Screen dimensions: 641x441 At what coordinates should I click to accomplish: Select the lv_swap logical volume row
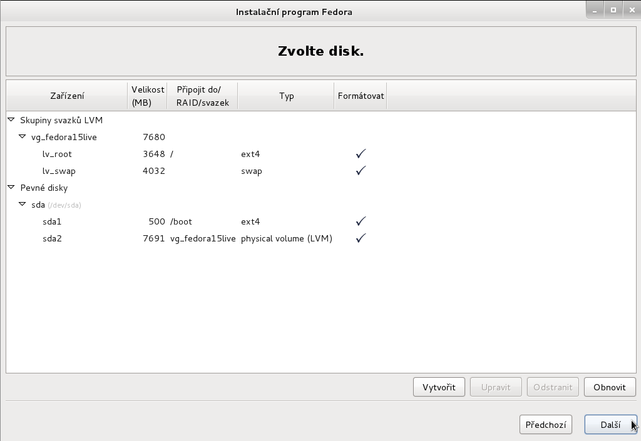tap(59, 171)
